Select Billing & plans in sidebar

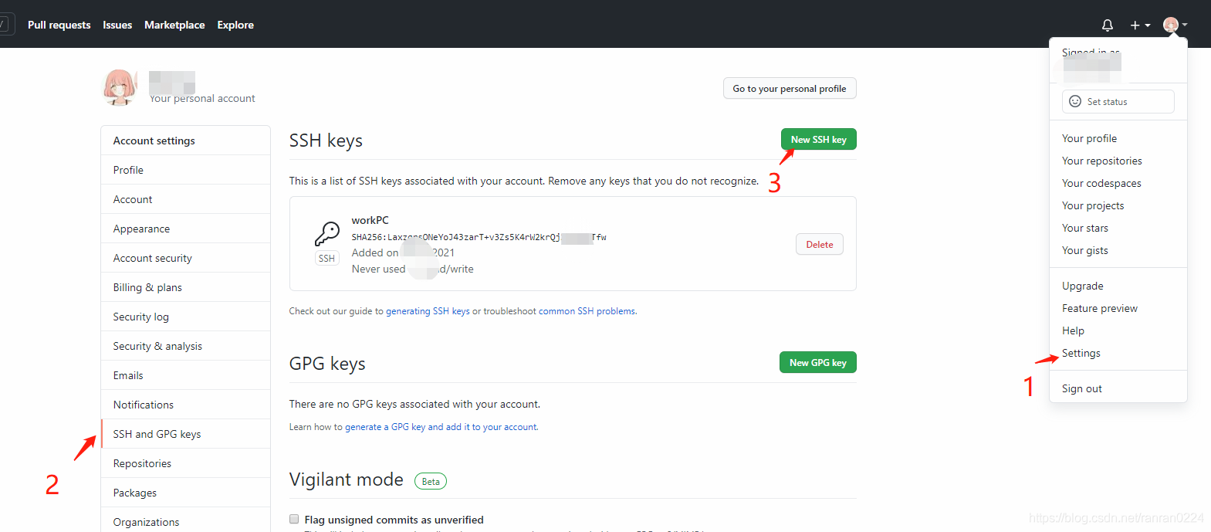point(185,287)
